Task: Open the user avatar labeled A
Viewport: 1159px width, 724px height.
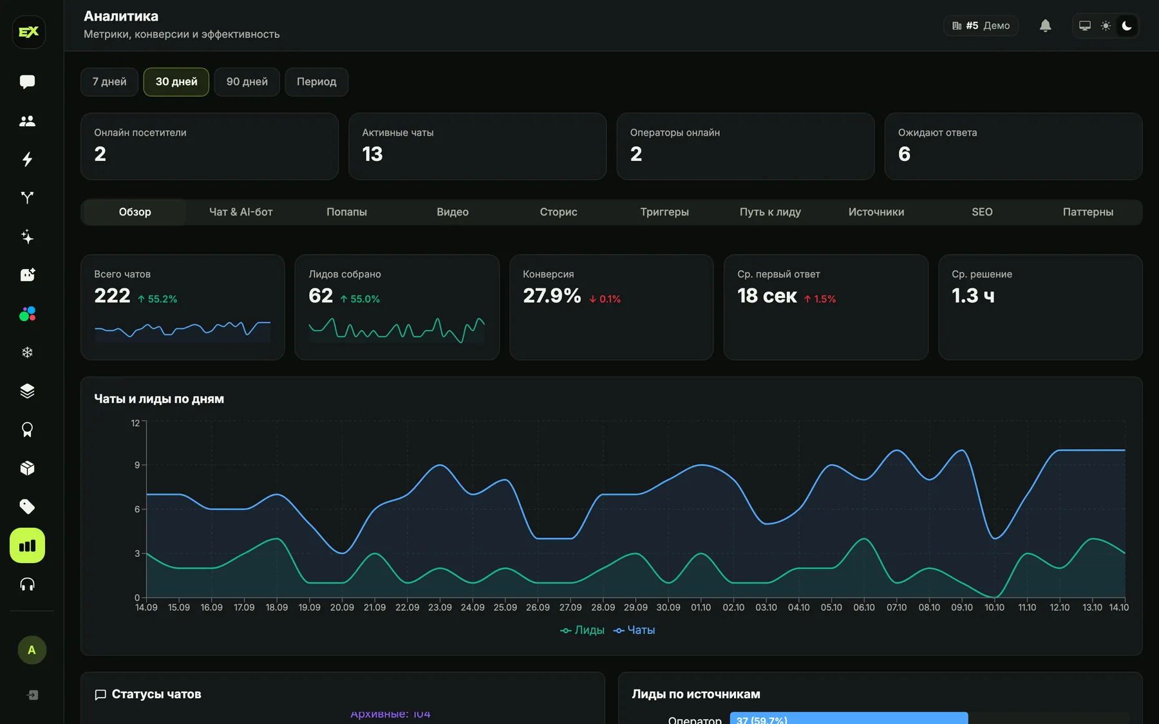Action: pos(32,650)
